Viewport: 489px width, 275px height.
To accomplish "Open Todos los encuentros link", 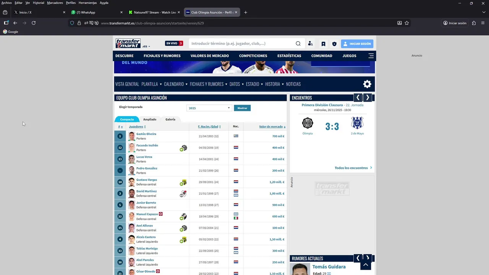I will (x=353, y=168).
